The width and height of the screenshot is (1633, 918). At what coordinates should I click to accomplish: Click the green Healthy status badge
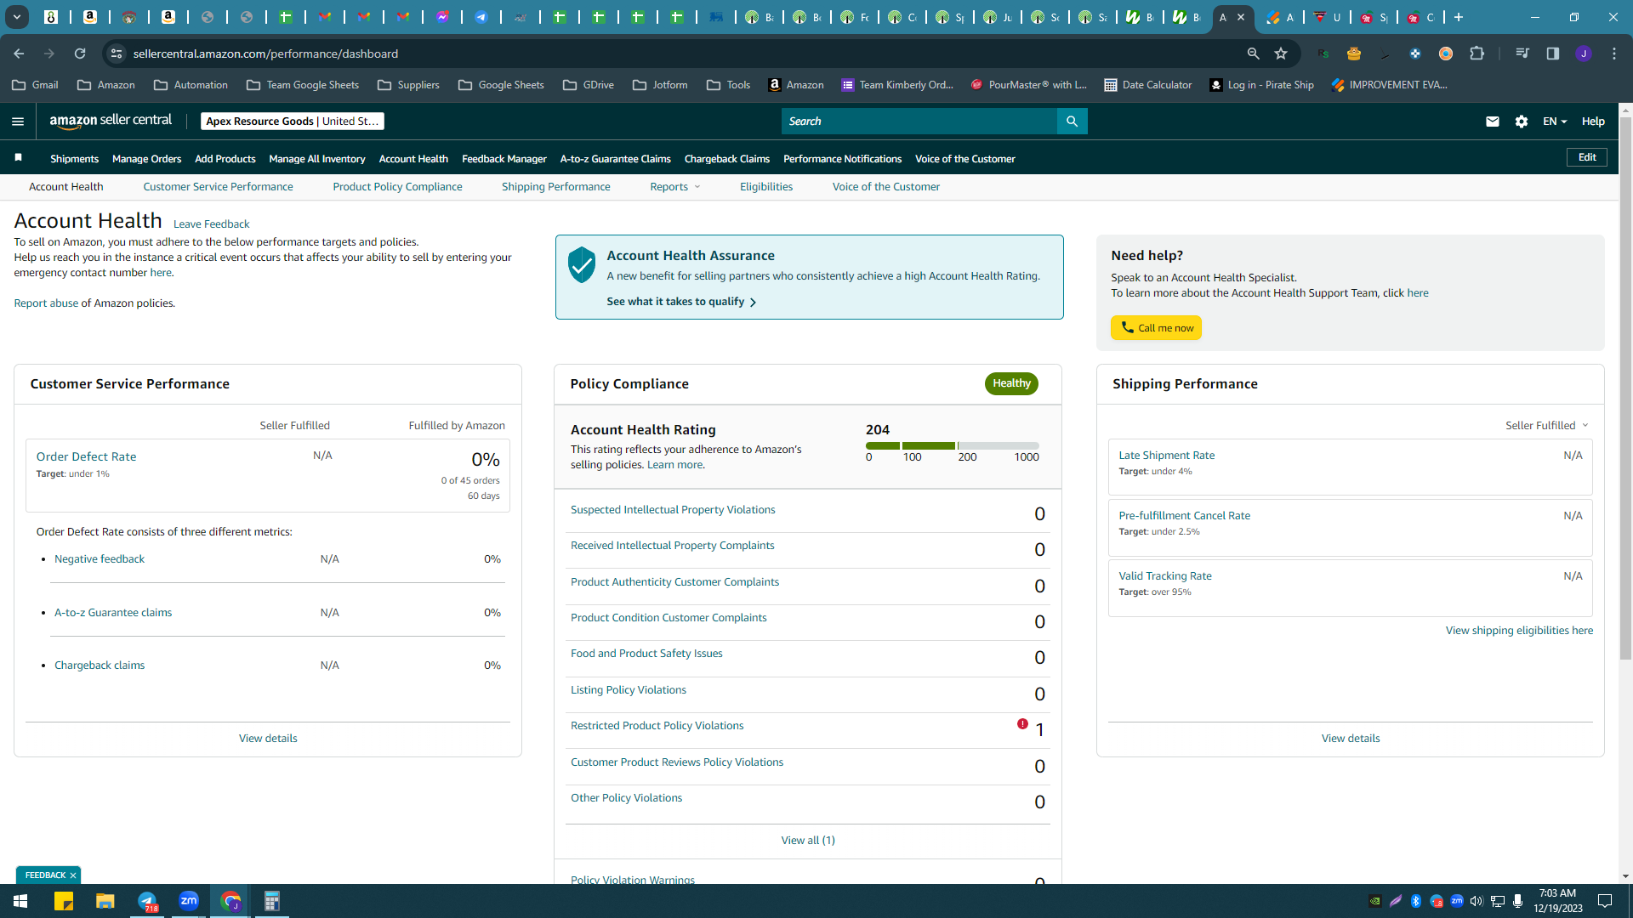(1011, 383)
